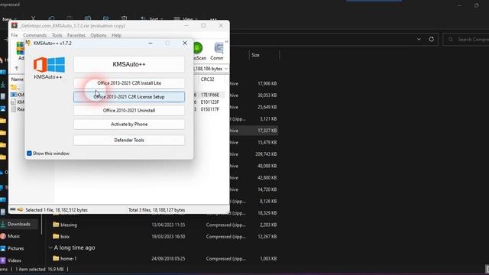
Task: Select the blessing file name
Action: 69,225
